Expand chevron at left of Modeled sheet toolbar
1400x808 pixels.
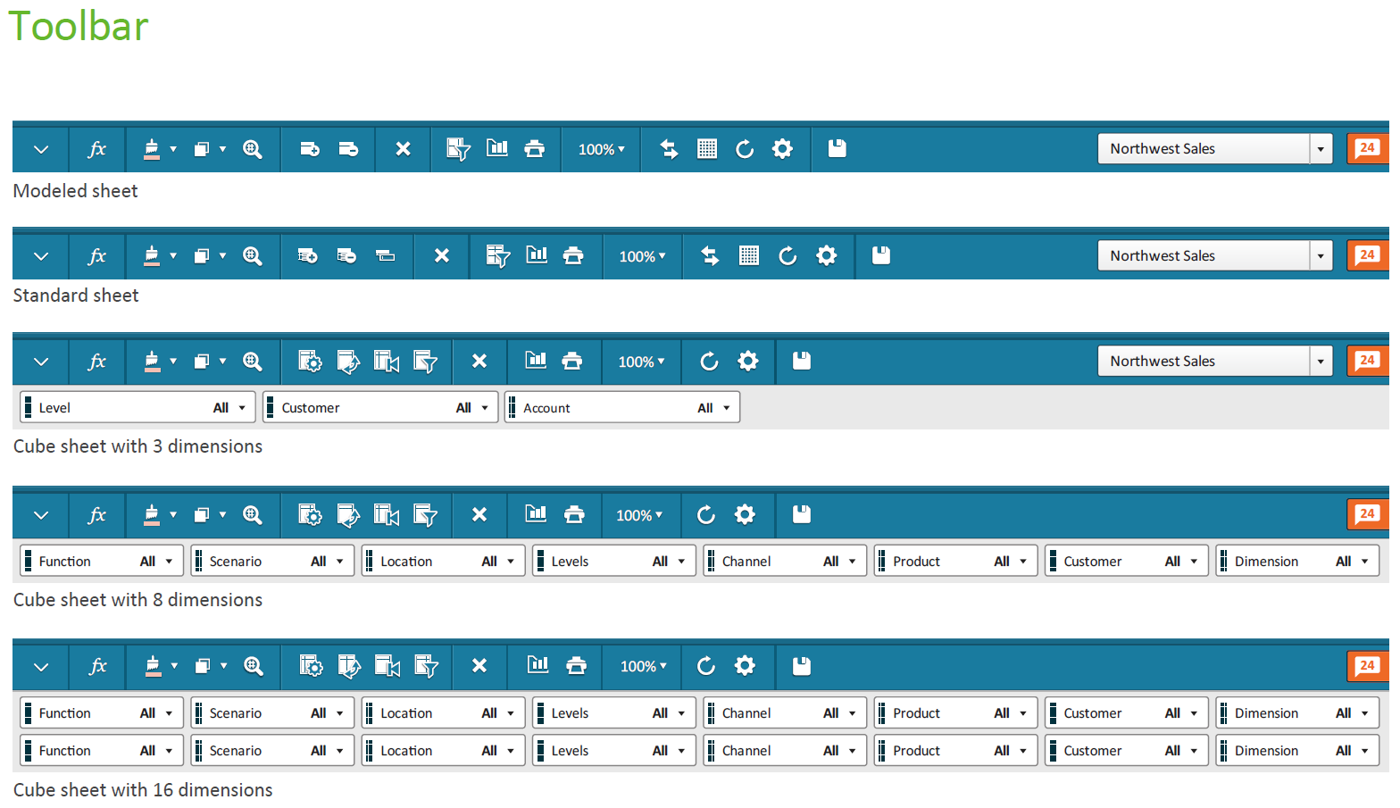pos(41,149)
